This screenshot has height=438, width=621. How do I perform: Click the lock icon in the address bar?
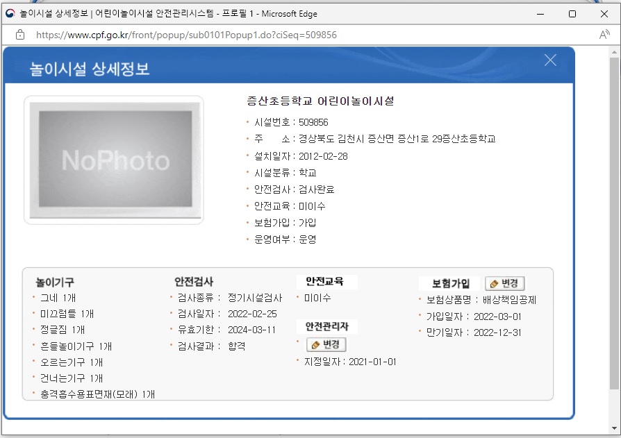[x=19, y=35]
